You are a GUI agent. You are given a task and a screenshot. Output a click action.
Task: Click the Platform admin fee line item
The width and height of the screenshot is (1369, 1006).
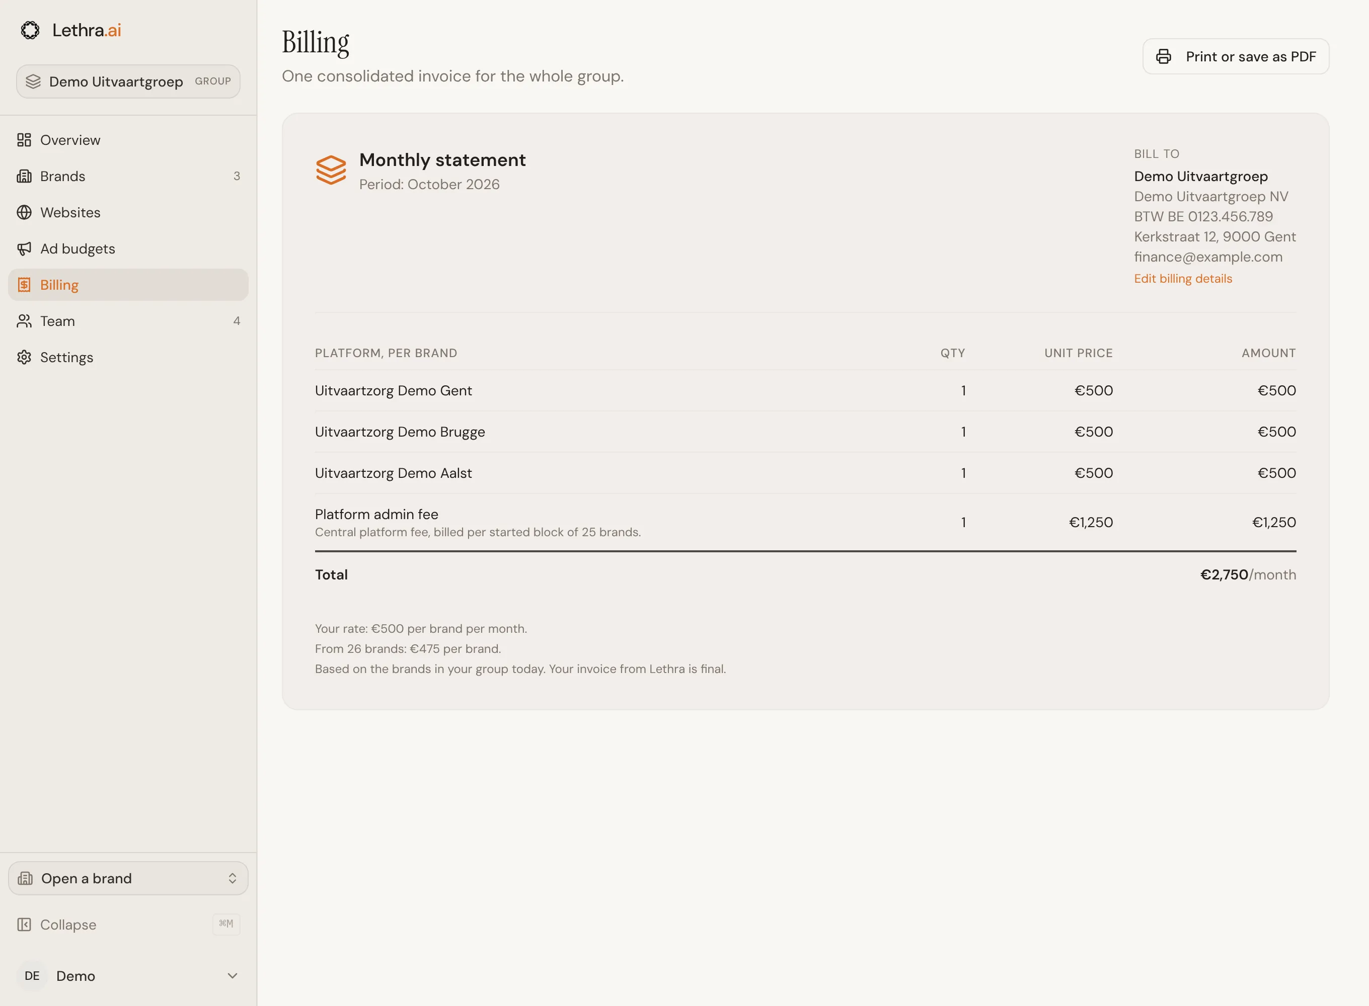(x=376, y=514)
